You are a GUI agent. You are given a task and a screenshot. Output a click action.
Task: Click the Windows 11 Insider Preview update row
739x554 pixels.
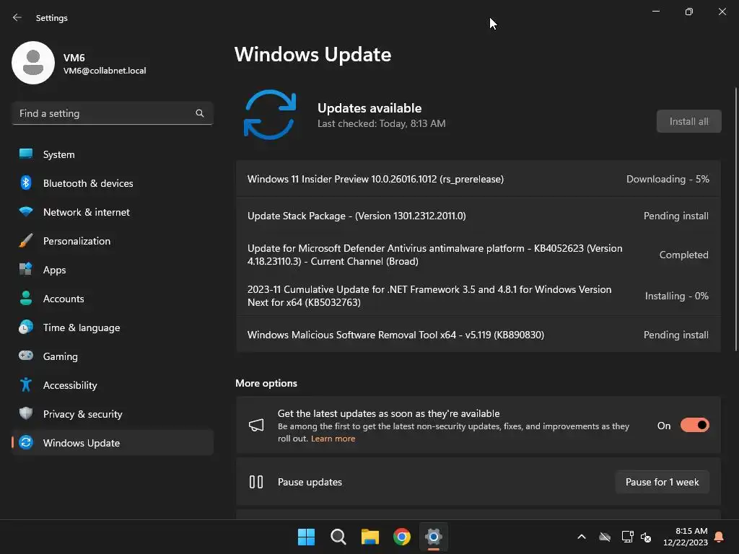pos(478,179)
